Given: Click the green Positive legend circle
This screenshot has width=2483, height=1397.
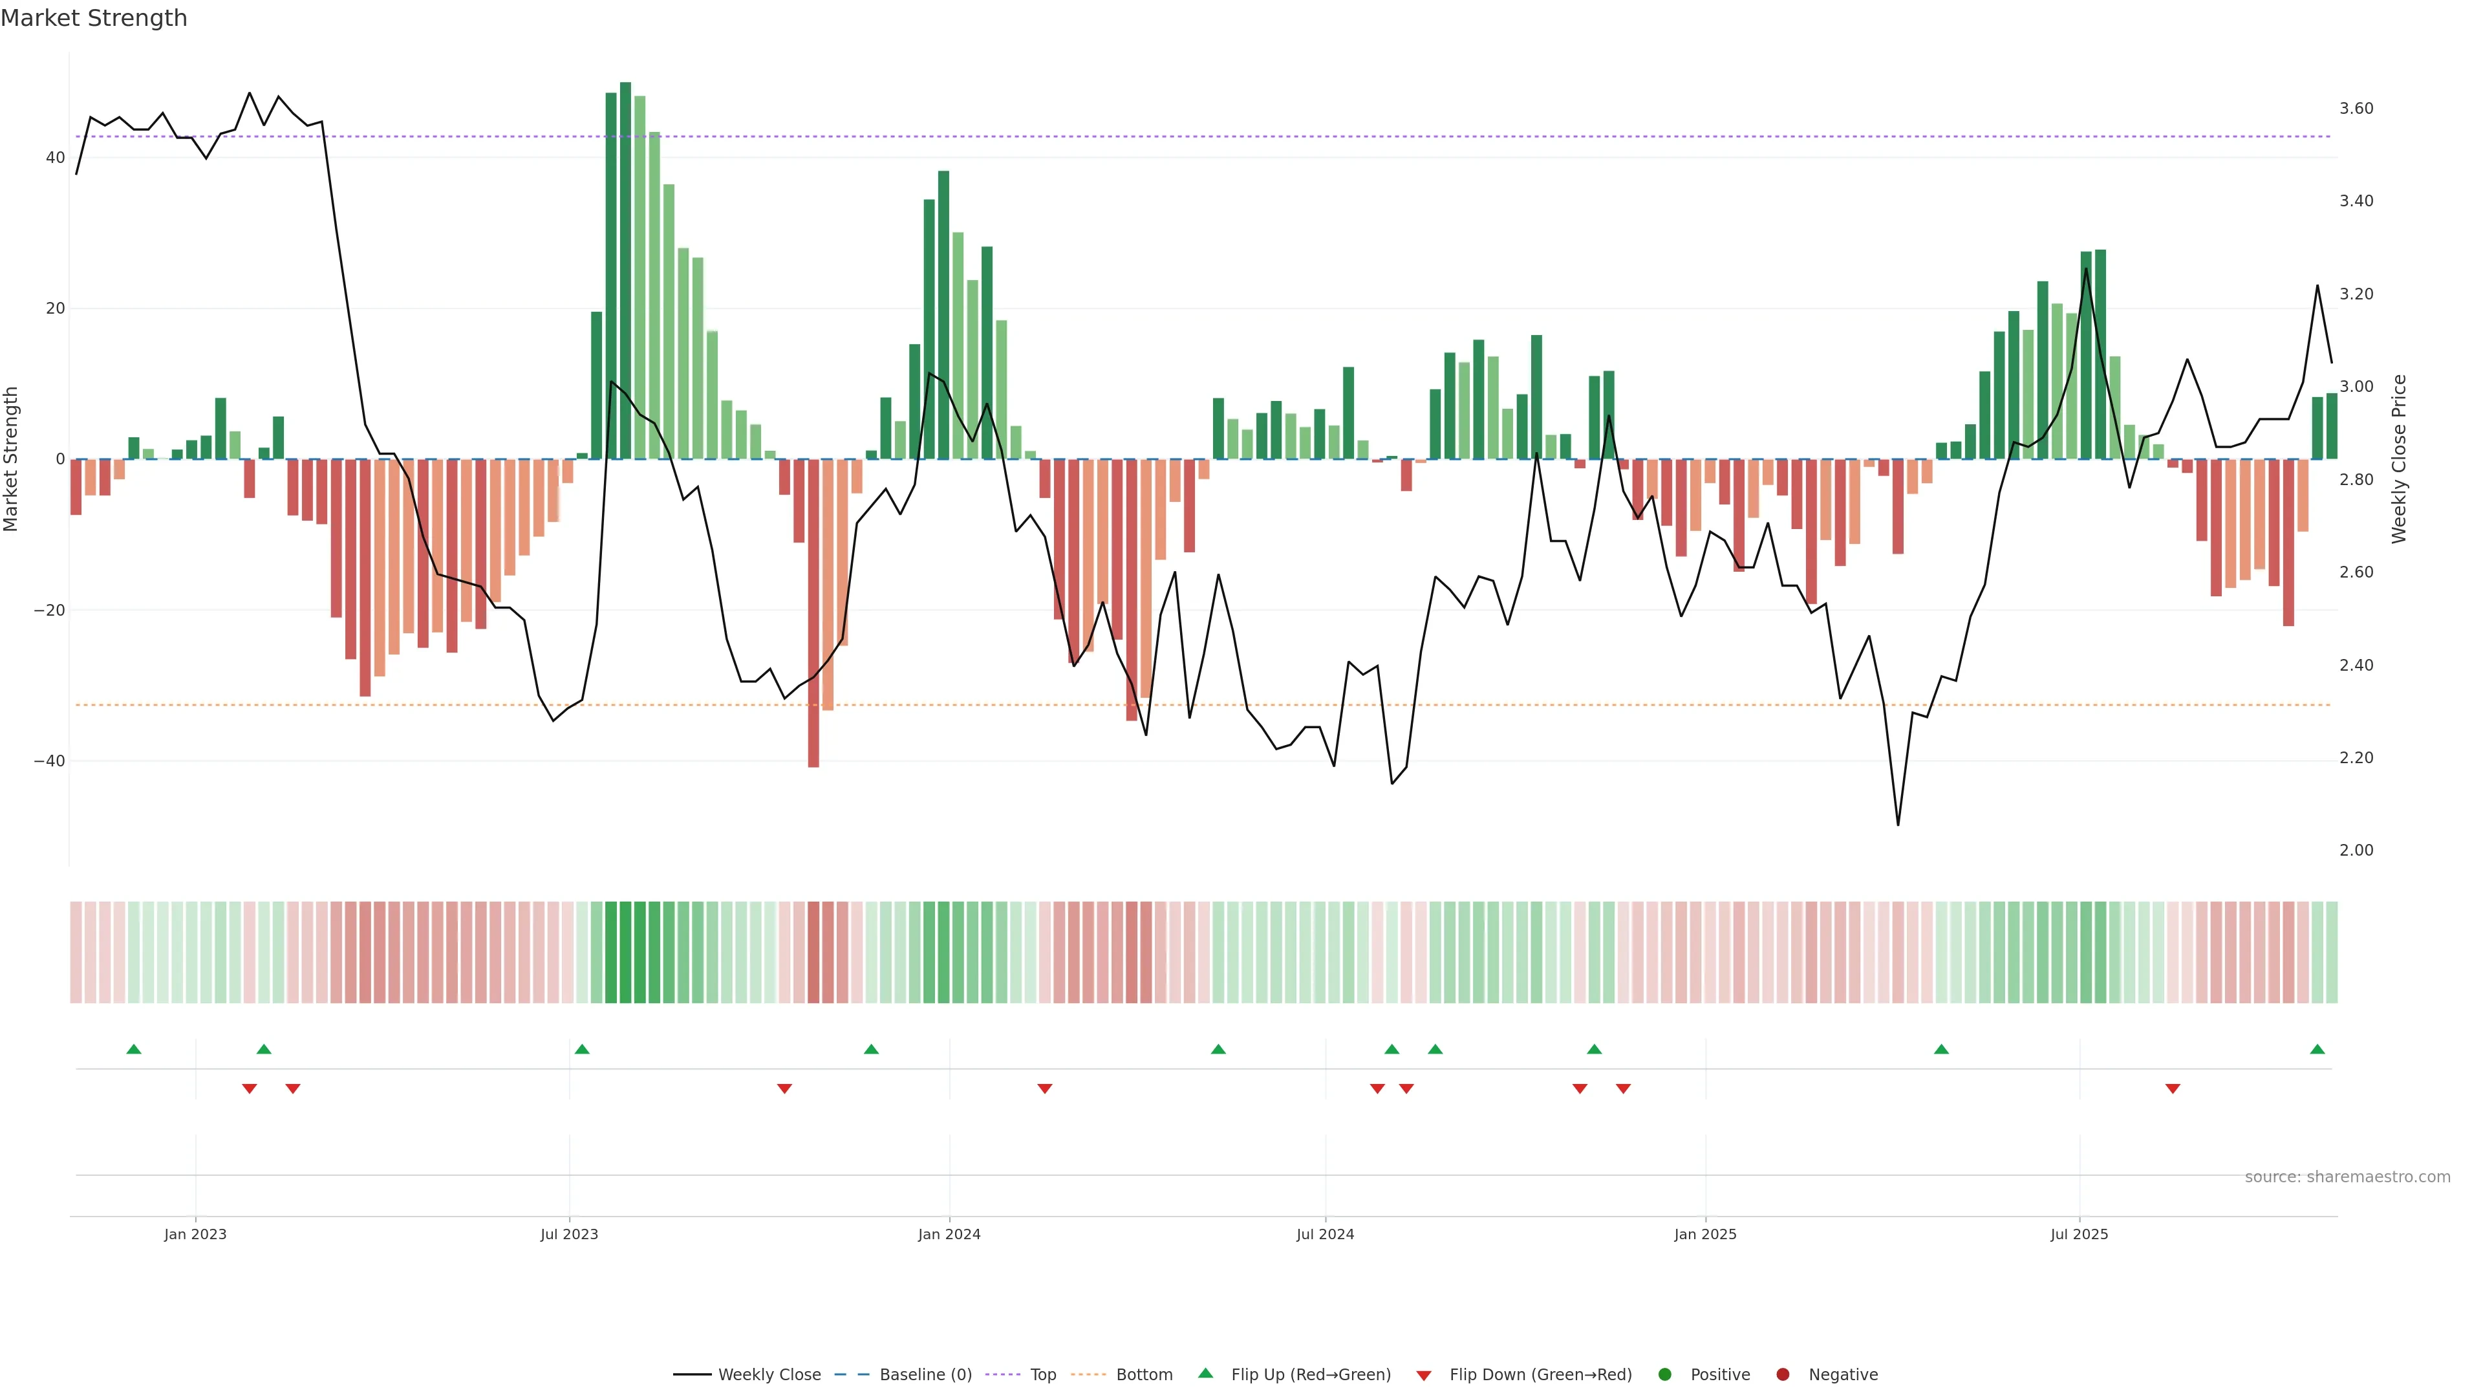Looking at the screenshot, I should (1664, 1374).
